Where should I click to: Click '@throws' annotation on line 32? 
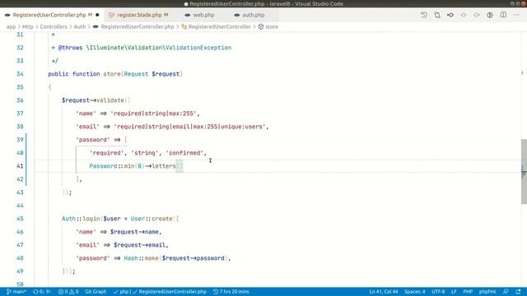pos(70,48)
